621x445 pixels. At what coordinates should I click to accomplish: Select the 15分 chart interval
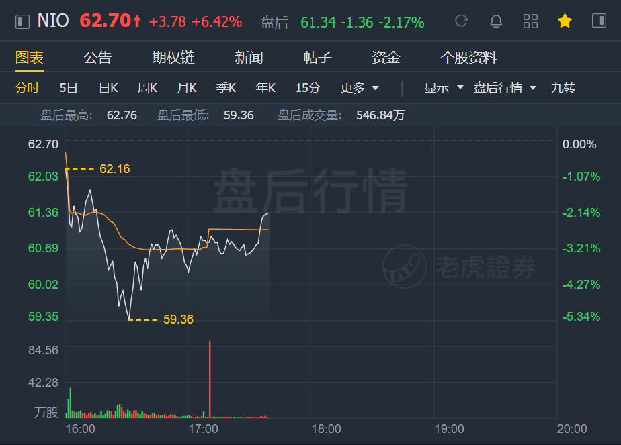tap(308, 88)
